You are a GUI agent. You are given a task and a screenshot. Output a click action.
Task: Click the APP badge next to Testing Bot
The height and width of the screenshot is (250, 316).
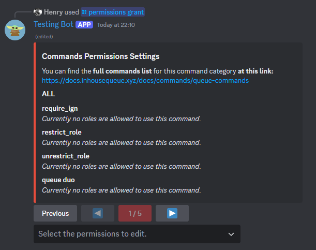(x=84, y=25)
